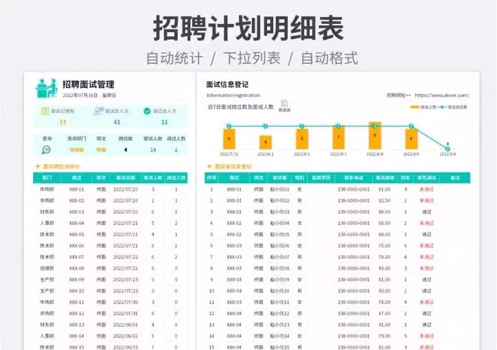
Task: Select the 部门 column header
Action: [x=47, y=178]
